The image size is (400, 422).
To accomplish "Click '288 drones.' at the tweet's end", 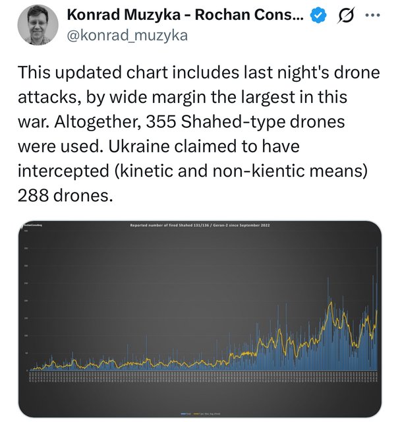I will click(x=65, y=196).
